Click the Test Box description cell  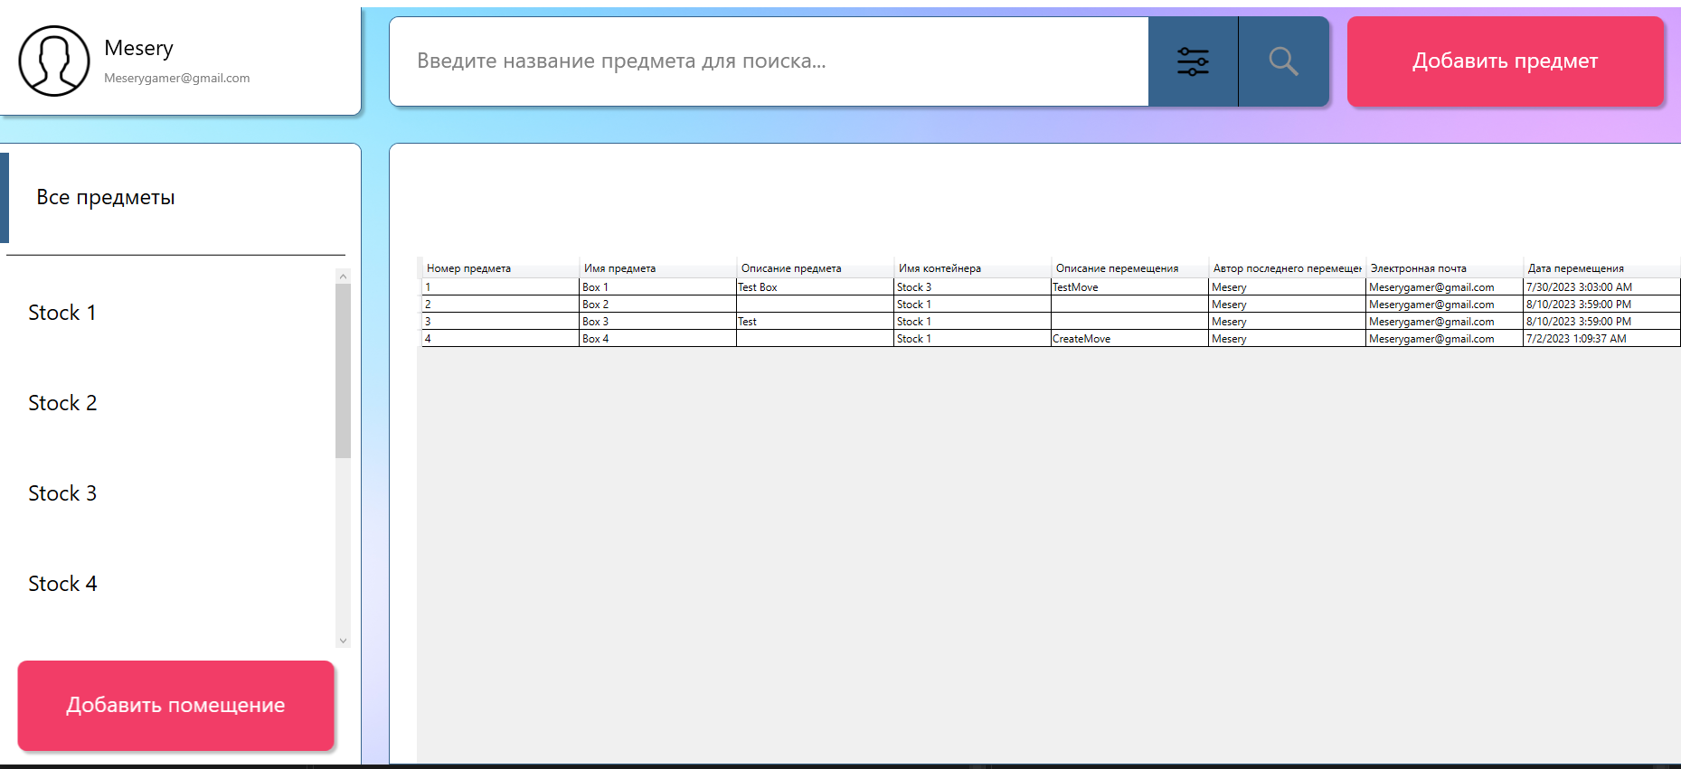[x=815, y=287]
